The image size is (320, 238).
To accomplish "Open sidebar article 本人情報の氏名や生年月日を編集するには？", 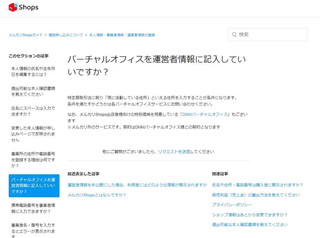I will pyautogui.click(x=33, y=71).
